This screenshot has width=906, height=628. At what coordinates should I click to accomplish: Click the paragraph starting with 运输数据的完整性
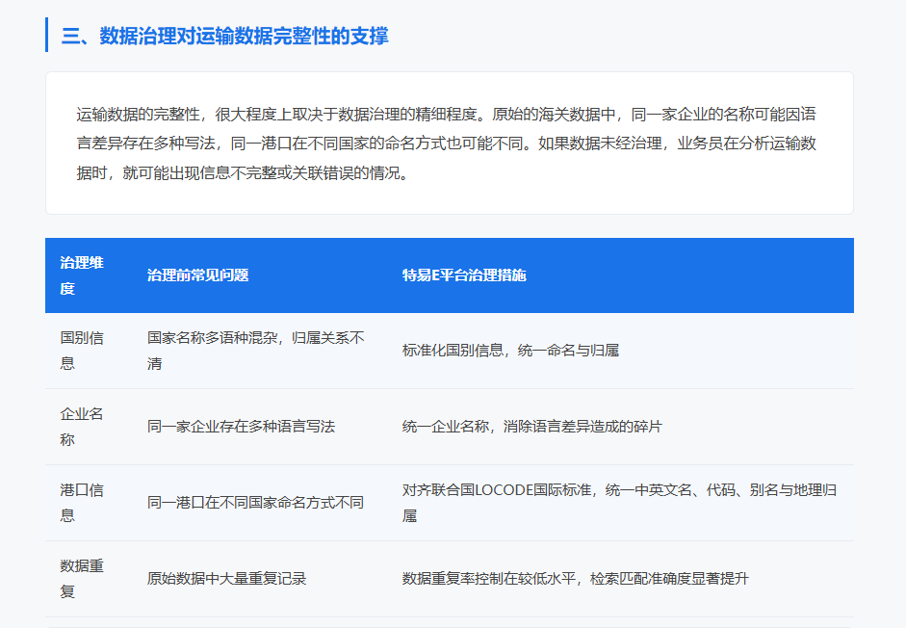446,144
